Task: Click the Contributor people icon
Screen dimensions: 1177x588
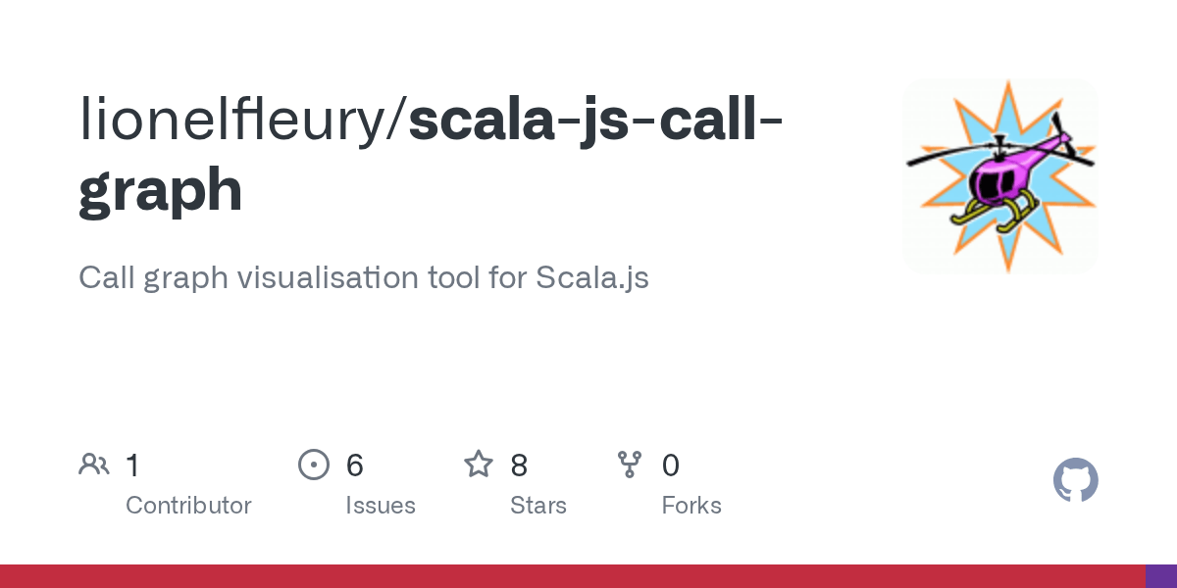Action: click(x=94, y=465)
